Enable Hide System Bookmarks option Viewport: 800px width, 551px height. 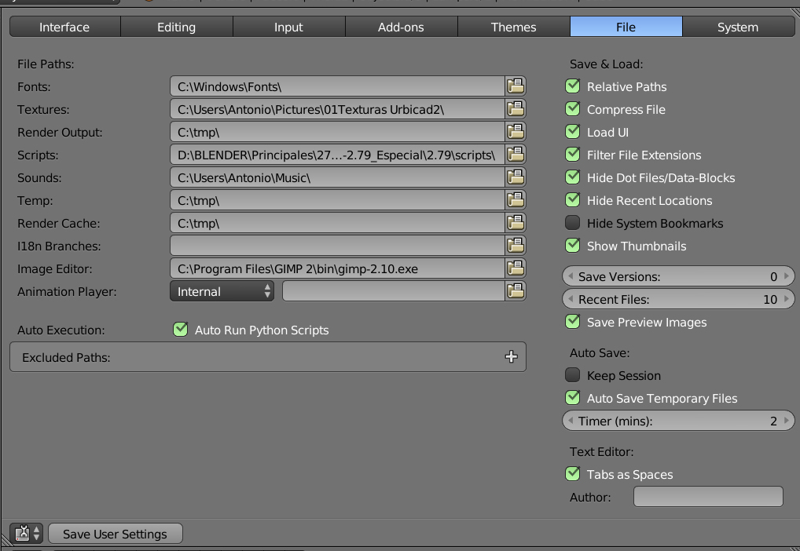pyautogui.click(x=573, y=223)
